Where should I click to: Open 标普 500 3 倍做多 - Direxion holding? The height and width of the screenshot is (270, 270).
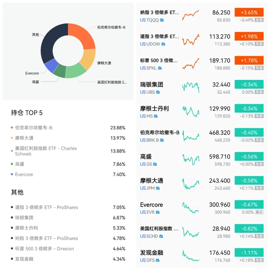pyautogui.click(x=68, y=249)
